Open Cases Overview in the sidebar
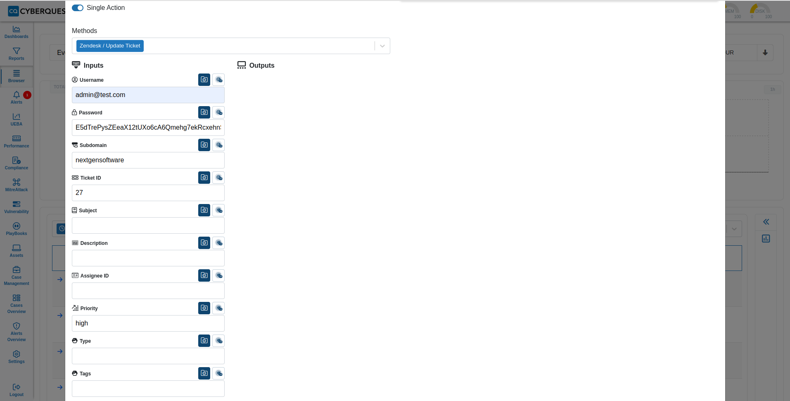 coord(17,304)
